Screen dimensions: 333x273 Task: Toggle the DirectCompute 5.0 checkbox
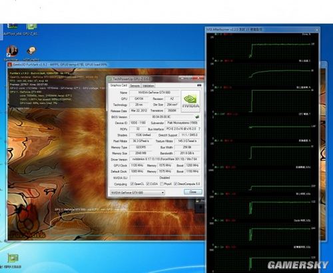point(175,184)
